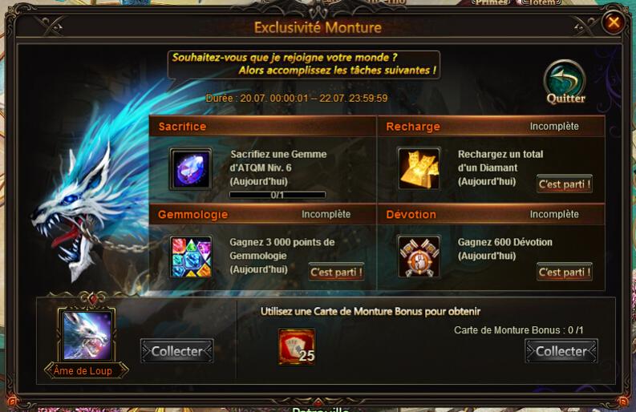Viewport: 636px width, 412px height.
Task: Select the colorful Gemmologie gems icon
Action: click(191, 256)
